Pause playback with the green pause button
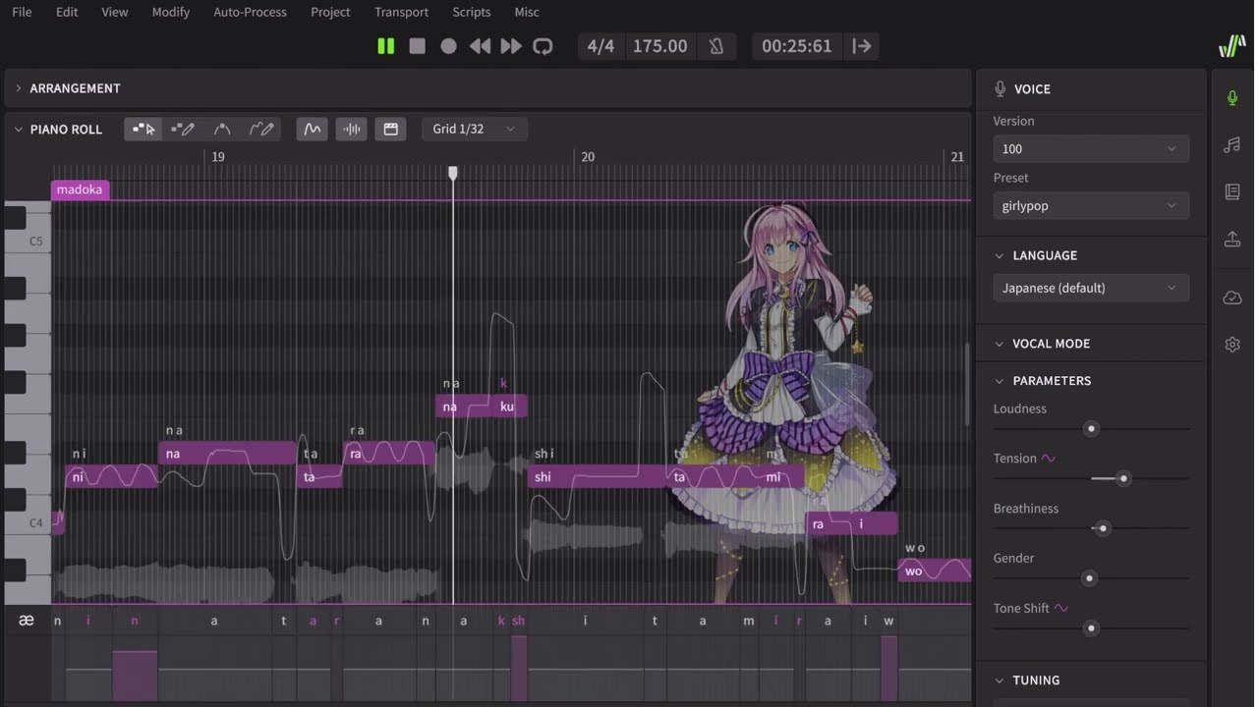This screenshot has width=1258, height=707. 385,46
